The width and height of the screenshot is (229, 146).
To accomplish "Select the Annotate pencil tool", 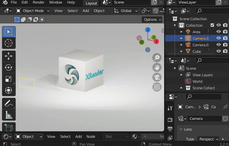I will (x=9, y=104).
